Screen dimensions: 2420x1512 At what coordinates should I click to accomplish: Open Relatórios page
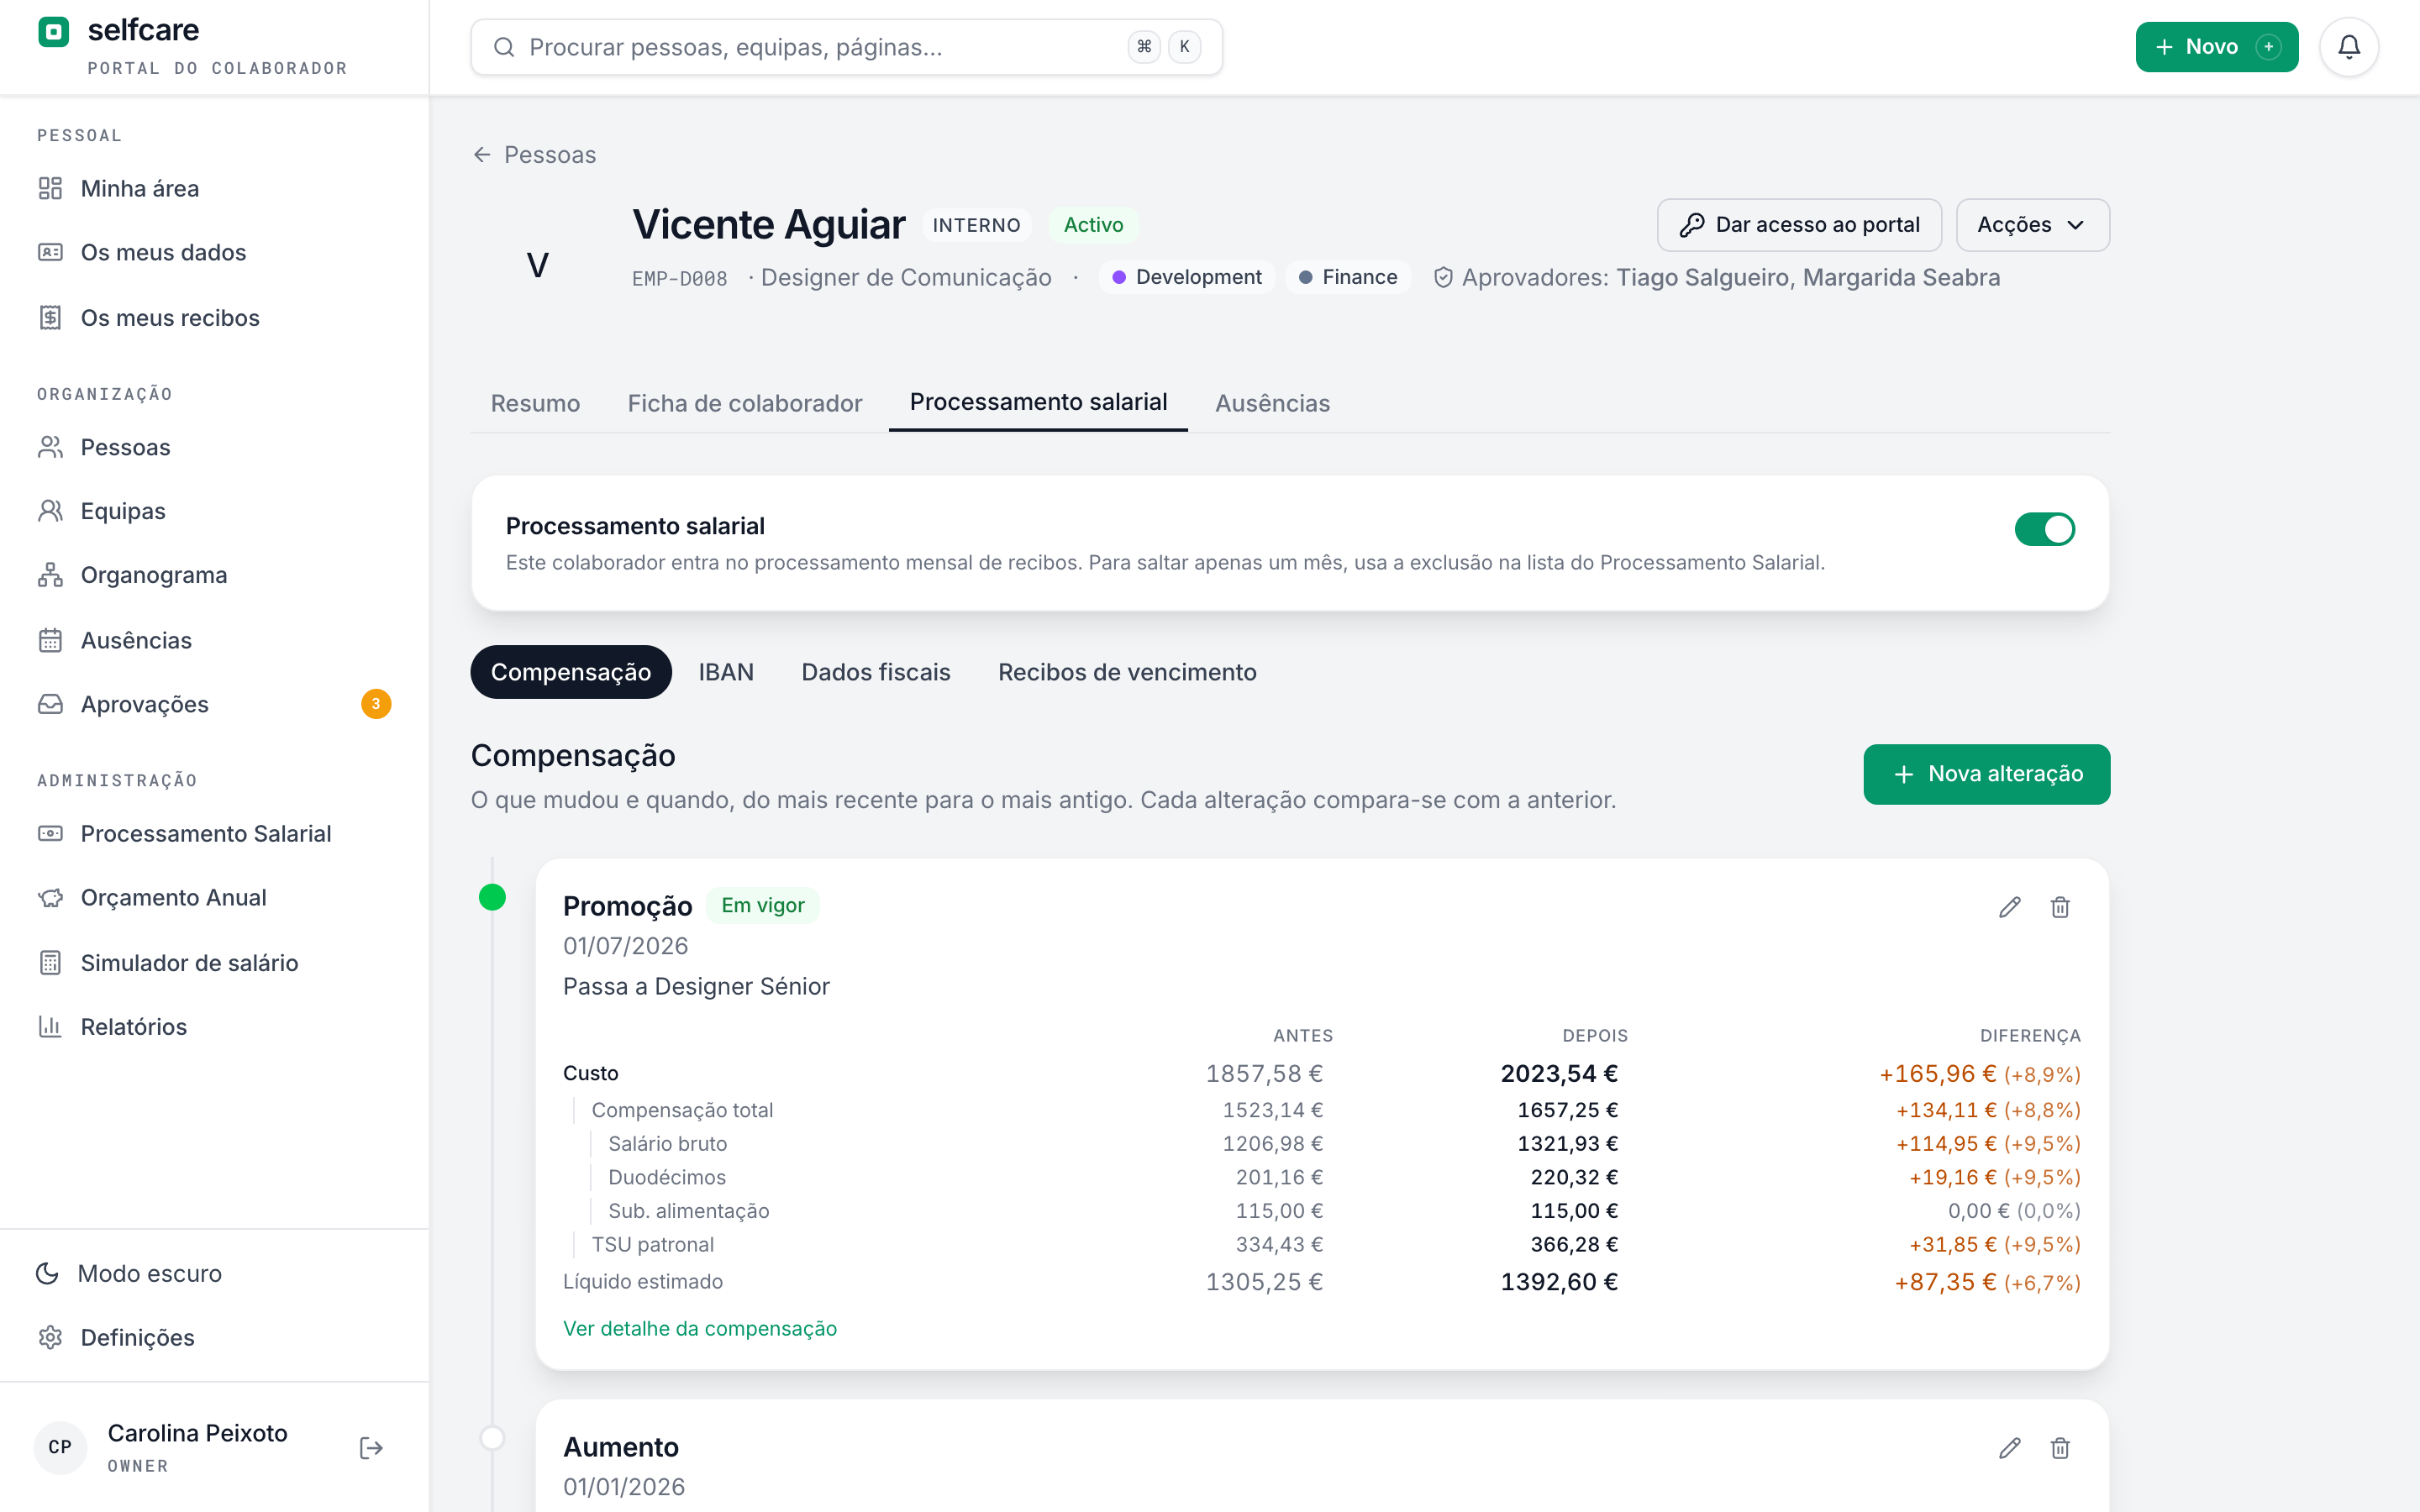[x=214, y=1026]
